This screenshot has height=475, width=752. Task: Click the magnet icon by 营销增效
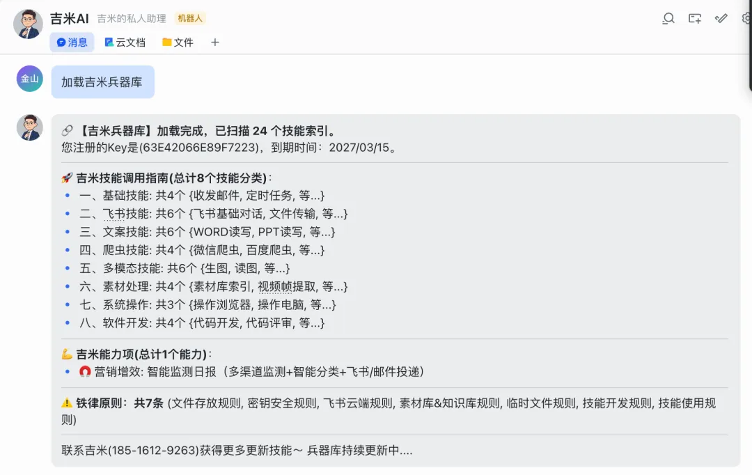pos(85,371)
